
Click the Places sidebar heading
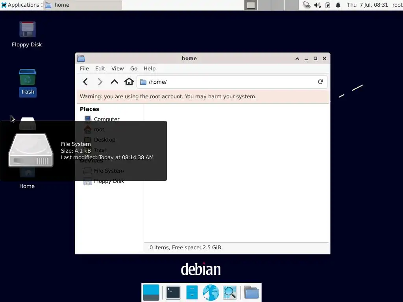[x=89, y=109]
